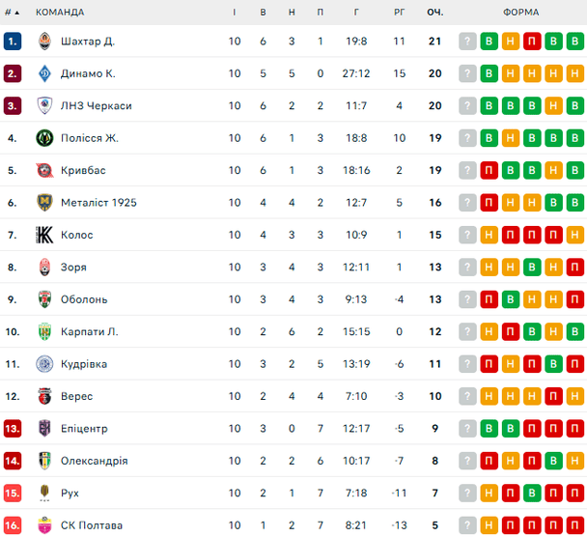Click the Колос team logo
The image size is (587, 537).
pos(44,235)
